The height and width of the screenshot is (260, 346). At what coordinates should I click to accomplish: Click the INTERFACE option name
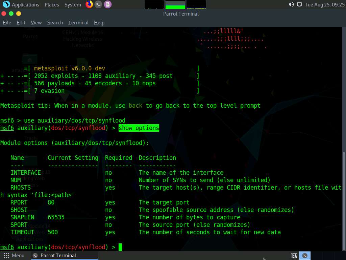[26, 173]
